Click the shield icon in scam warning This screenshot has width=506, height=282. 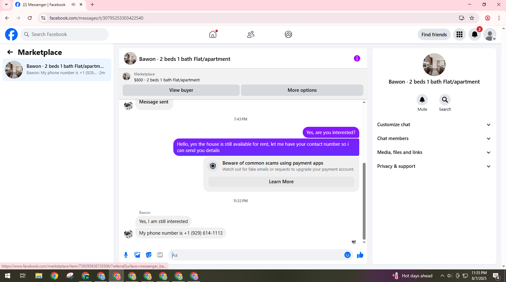click(x=213, y=166)
